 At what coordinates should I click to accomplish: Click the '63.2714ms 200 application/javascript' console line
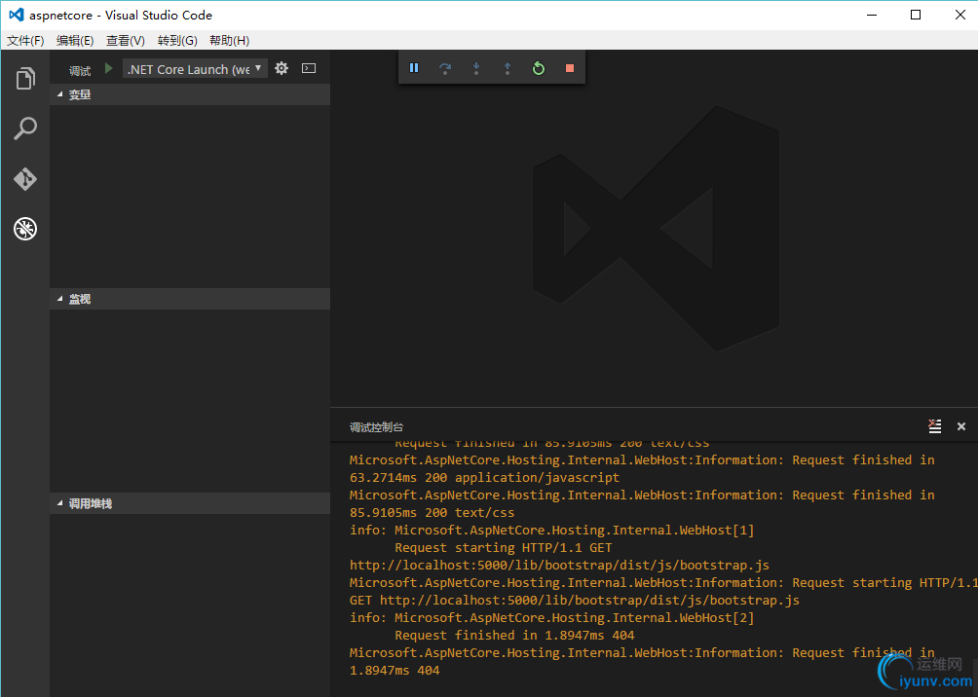485,478
